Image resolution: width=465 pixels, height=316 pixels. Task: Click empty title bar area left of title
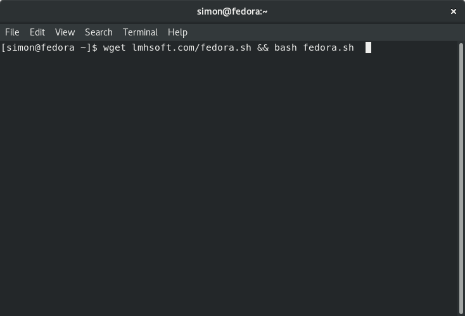98,11
